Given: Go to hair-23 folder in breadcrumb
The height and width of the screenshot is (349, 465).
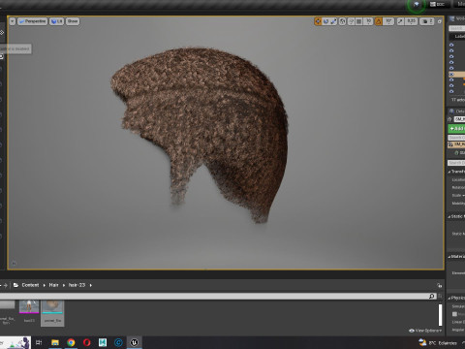Looking at the screenshot, I should [77, 285].
